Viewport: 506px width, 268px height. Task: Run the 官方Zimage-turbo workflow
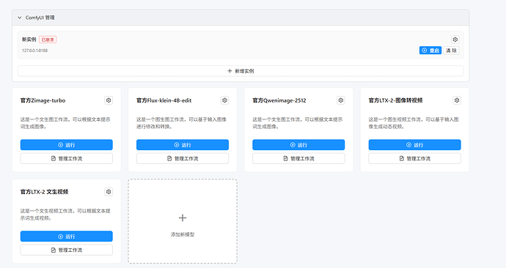point(67,145)
